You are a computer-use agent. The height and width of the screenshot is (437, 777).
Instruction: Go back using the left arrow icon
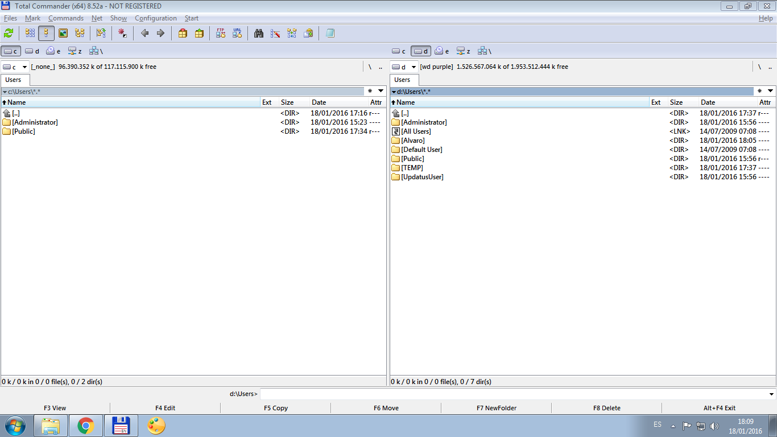(x=144, y=34)
